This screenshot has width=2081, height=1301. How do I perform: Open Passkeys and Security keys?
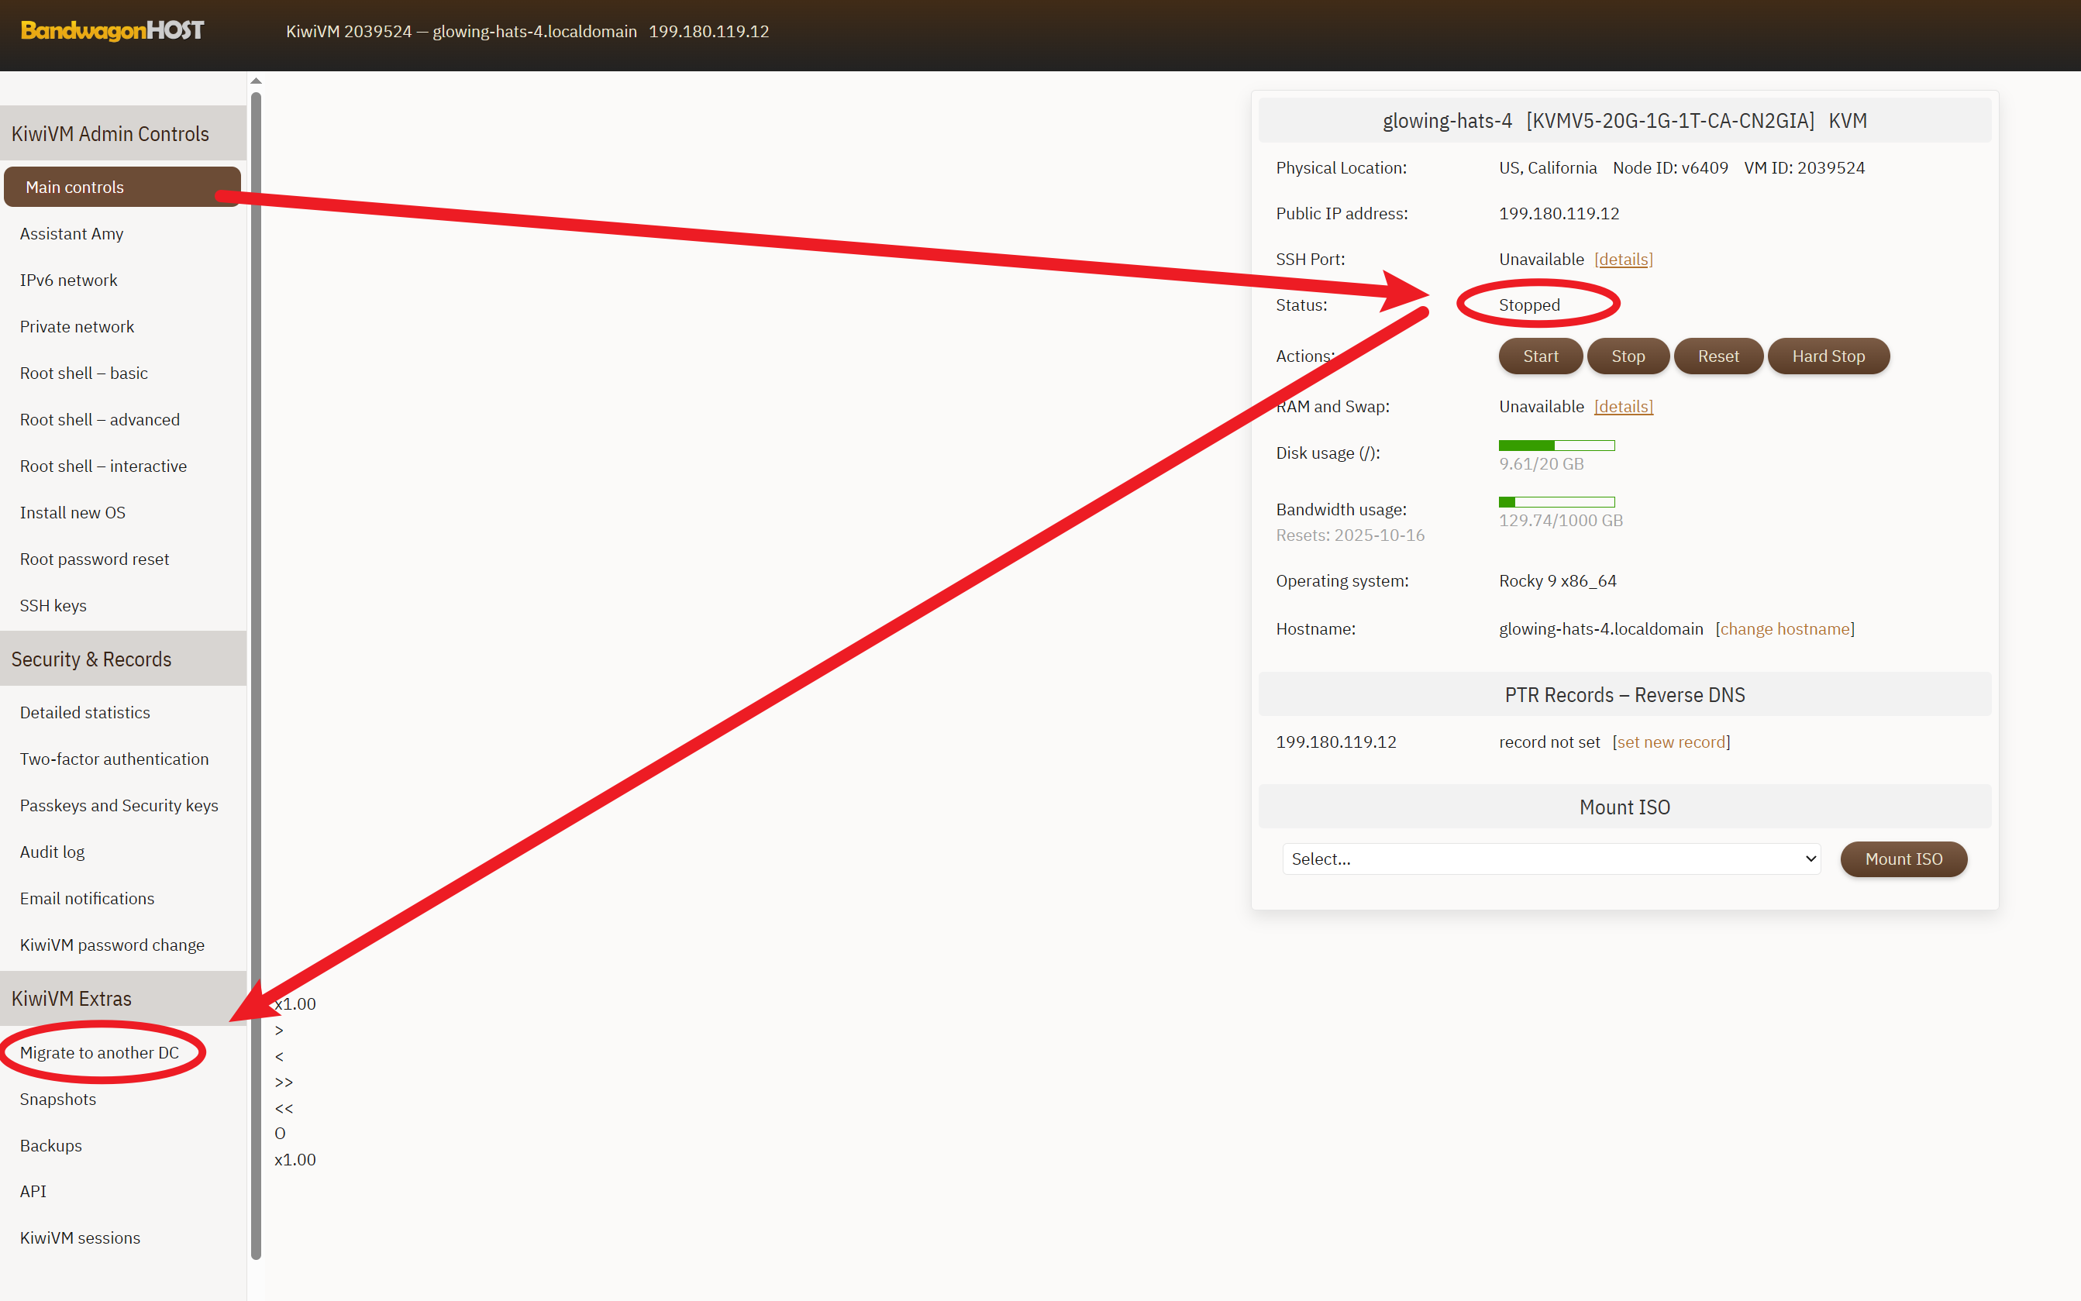(119, 804)
